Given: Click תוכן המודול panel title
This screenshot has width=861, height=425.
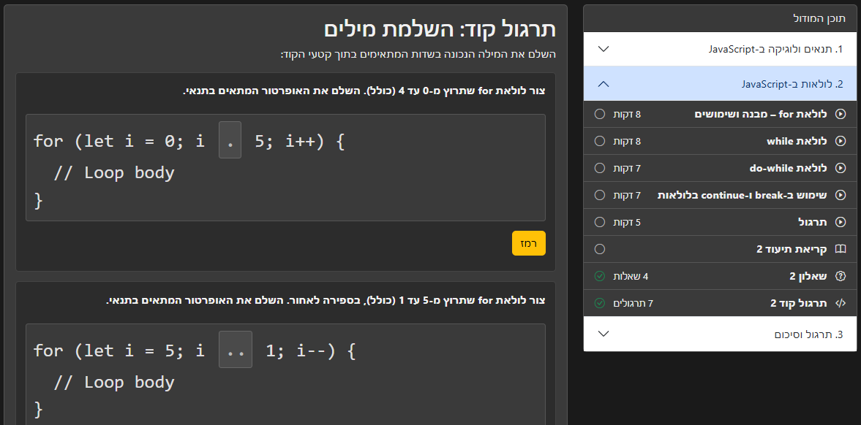Looking at the screenshot, I should (x=820, y=19).
